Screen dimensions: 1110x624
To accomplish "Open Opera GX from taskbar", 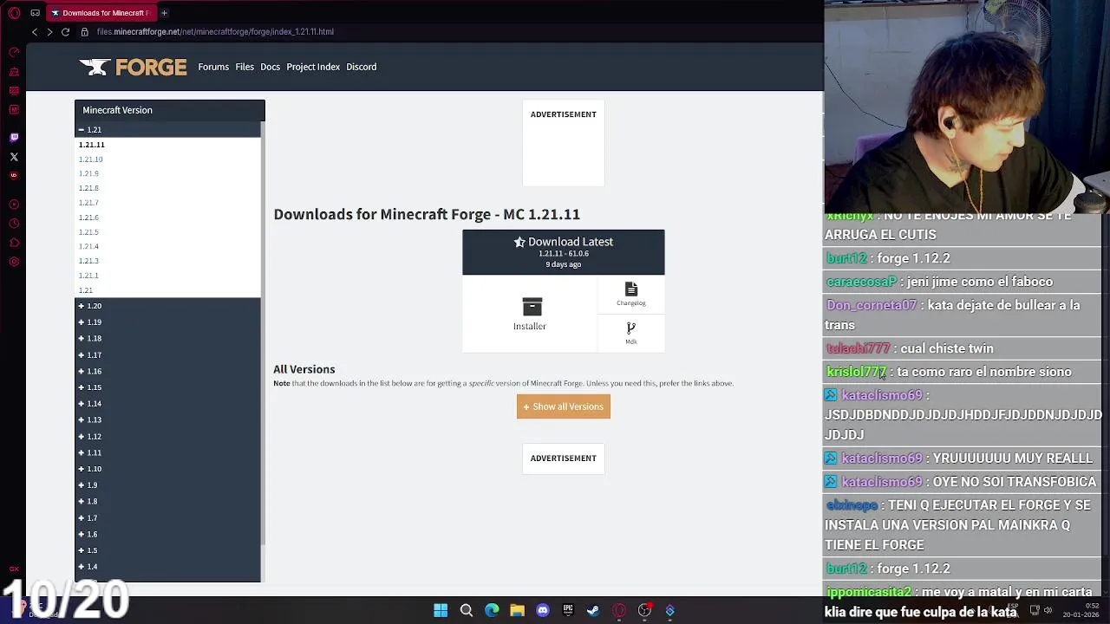I will point(619,610).
